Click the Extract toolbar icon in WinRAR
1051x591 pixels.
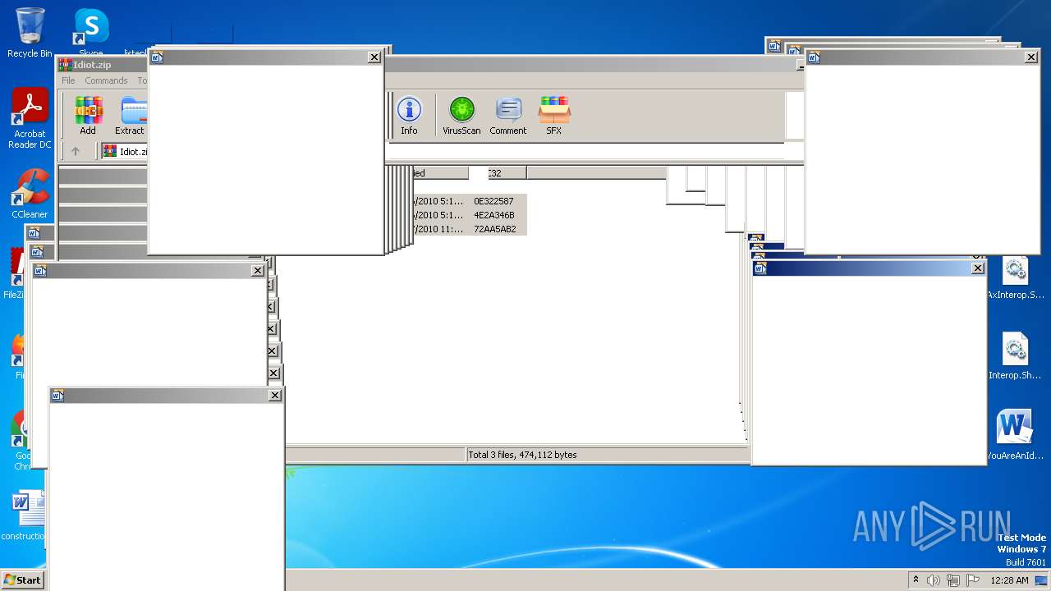pyautogui.click(x=131, y=115)
